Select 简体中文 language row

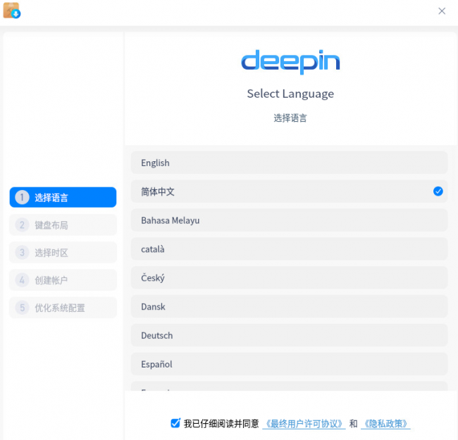(289, 191)
